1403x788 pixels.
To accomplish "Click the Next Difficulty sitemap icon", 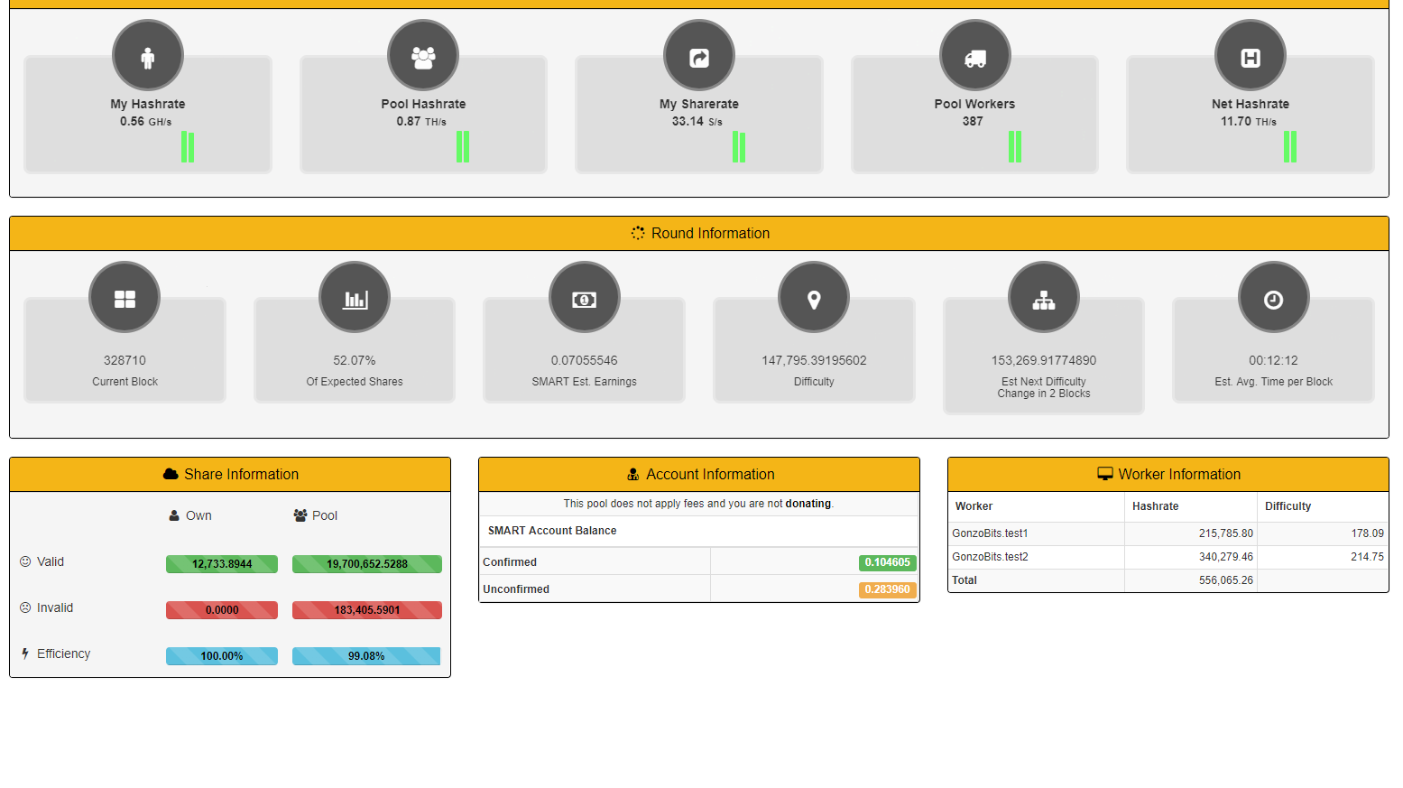I will [x=1044, y=298].
